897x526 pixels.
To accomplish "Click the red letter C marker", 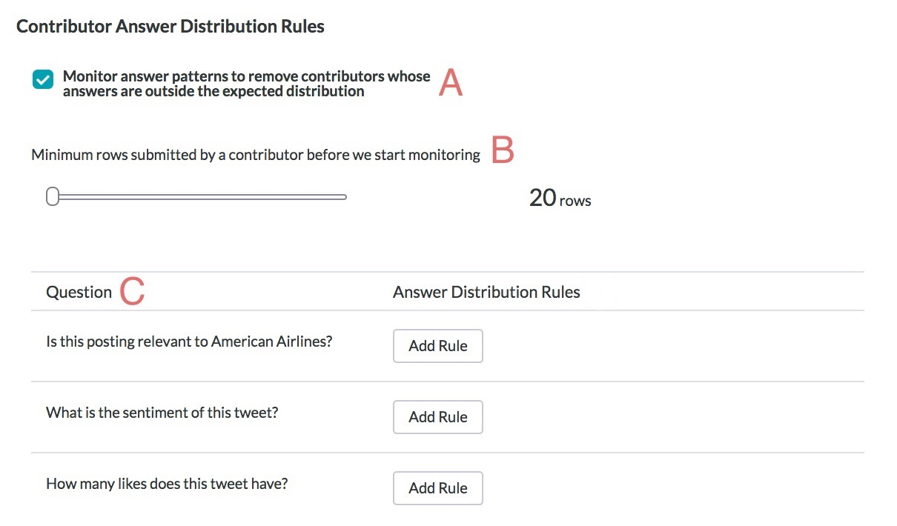I will tap(132, 291).
